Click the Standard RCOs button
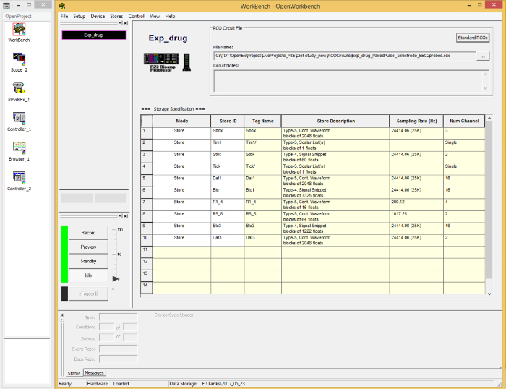This screenshot has height=389, width=506. (x=473, y=37)
